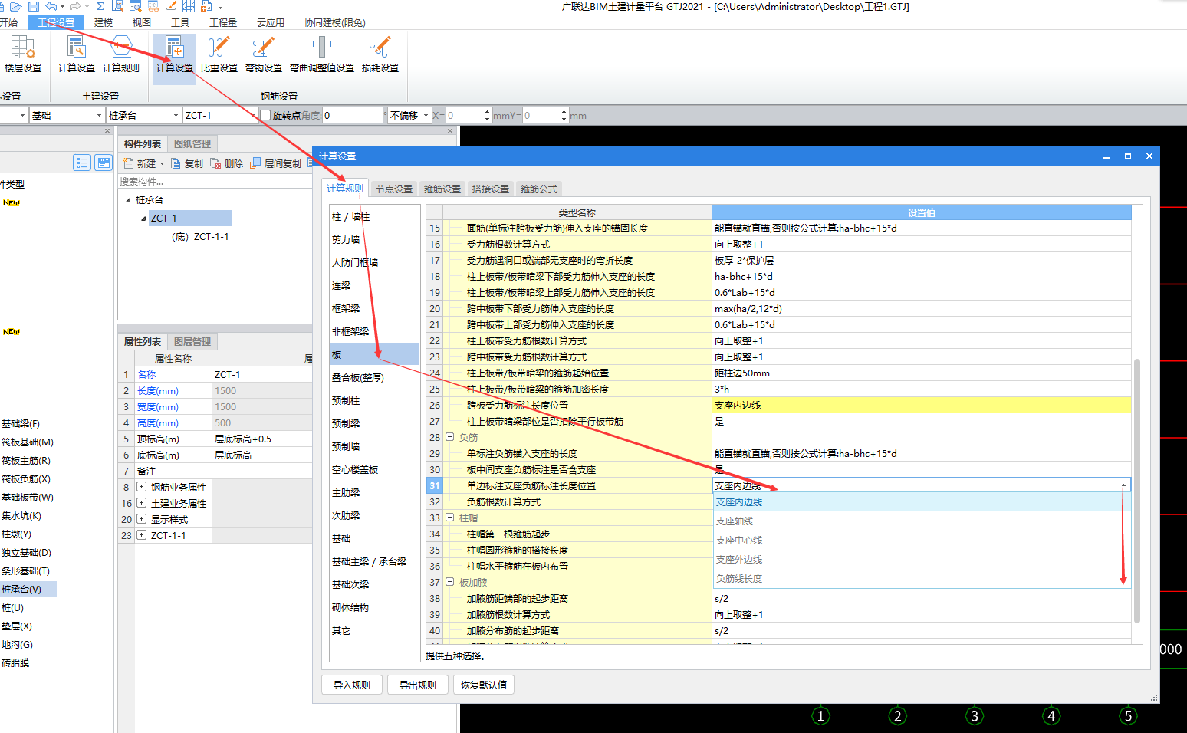Open the 基础 category dropdown
This screenshot has height=733, width=1187.
[x=99, y=115]
